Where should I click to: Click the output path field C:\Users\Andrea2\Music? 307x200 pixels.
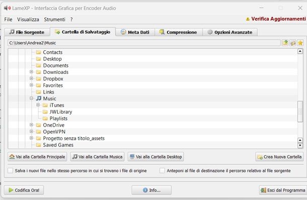tap(144, 43)
